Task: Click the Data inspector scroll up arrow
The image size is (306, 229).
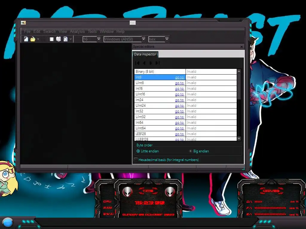Action: tap(239, 71)
